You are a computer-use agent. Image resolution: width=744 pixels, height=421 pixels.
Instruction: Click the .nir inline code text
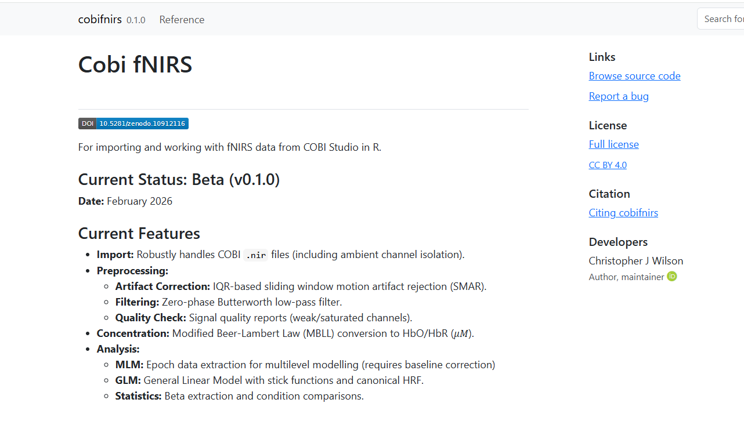point(256,255)
